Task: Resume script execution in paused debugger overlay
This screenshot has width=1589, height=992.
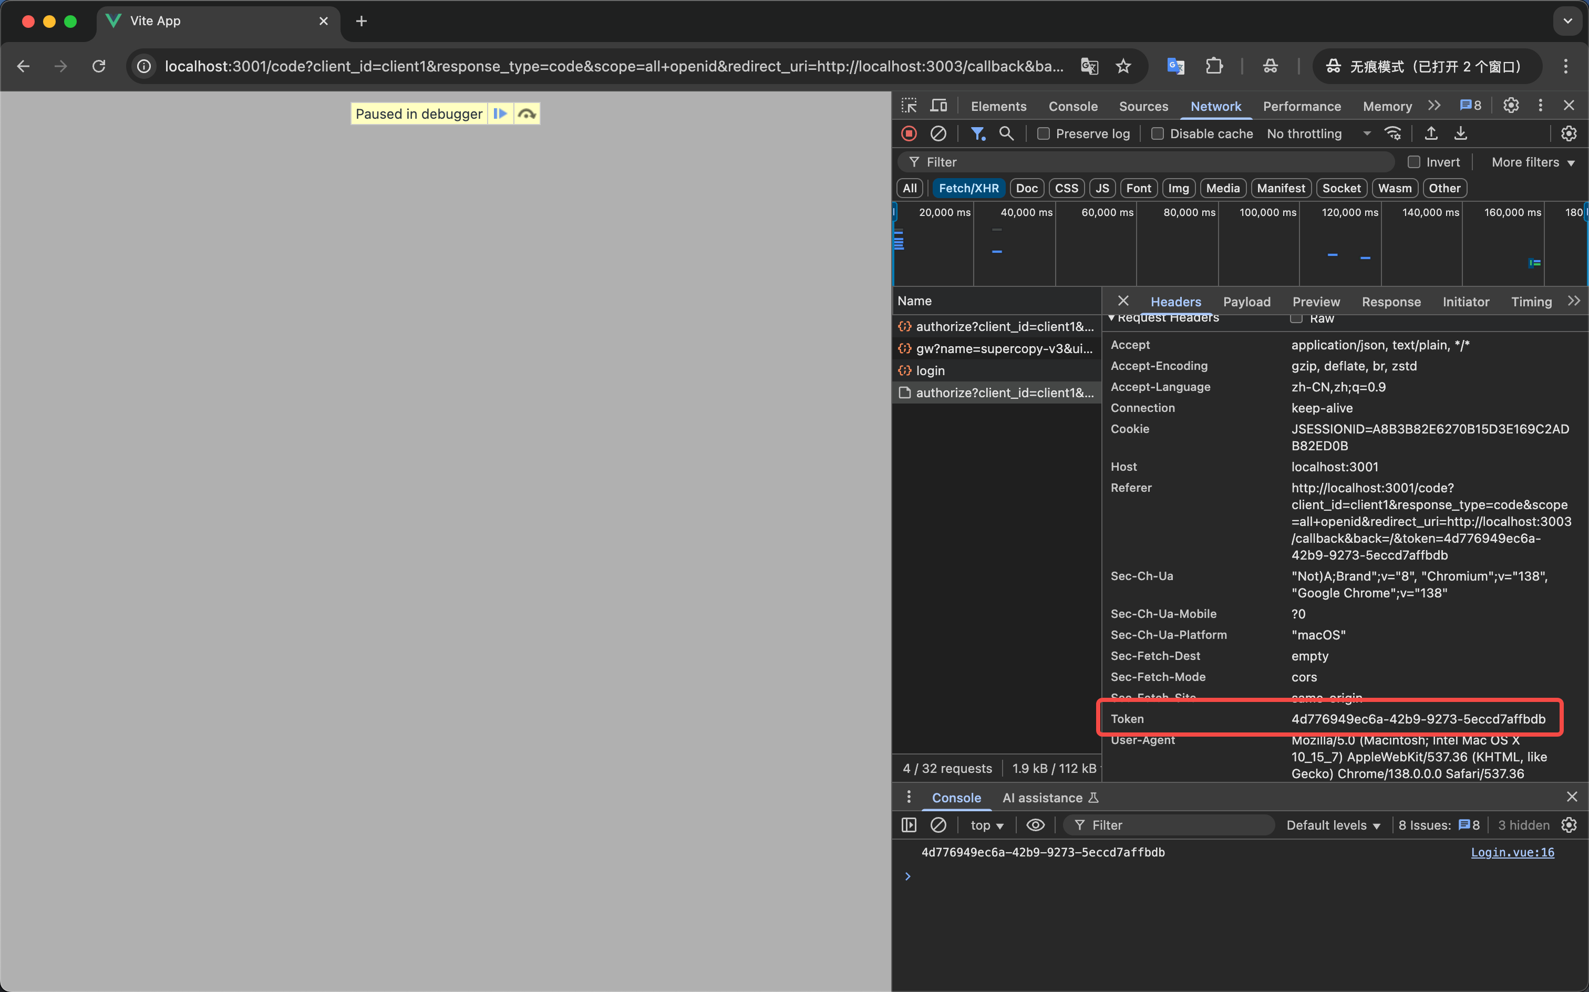Action: coord(501,113)
